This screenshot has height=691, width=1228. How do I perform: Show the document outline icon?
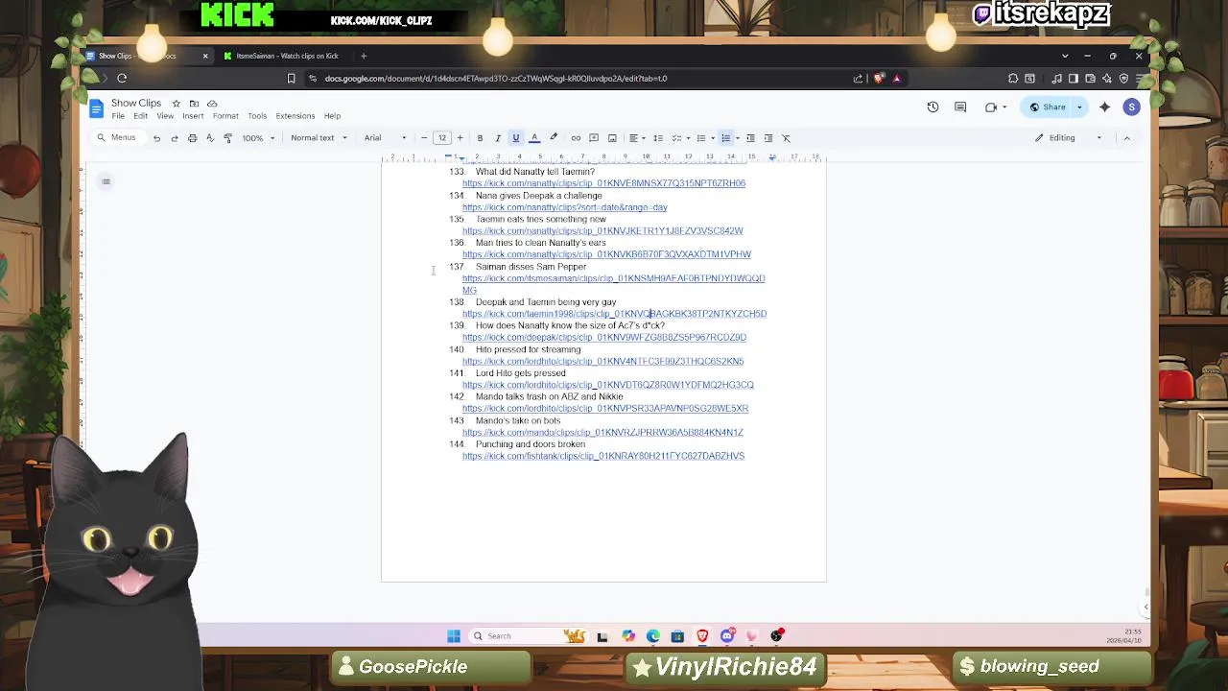pos(106,181)
